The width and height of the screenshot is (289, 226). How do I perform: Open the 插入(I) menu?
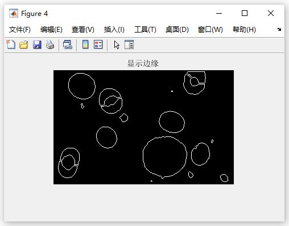pos(114,30)
